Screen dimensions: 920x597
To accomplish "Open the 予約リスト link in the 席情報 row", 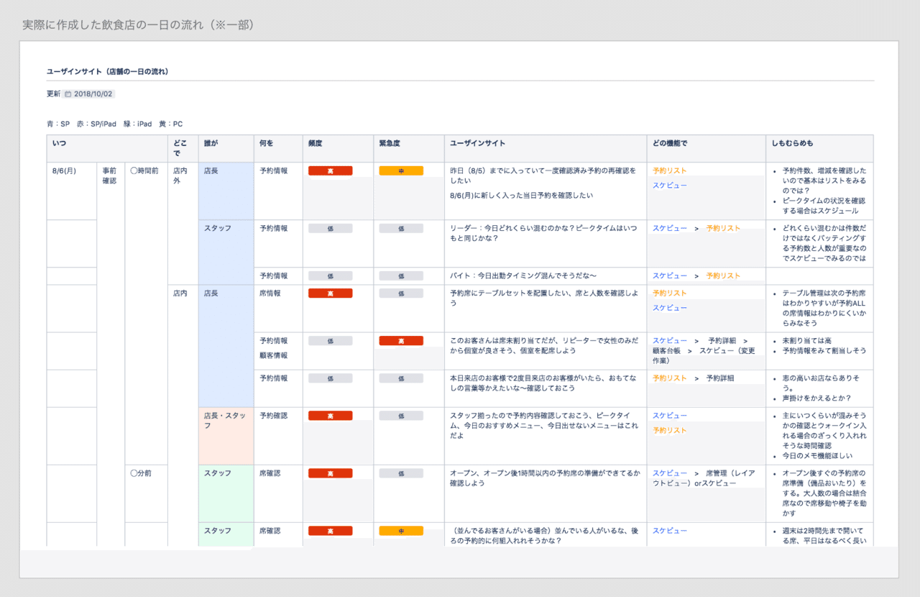I will pos(670,293).
